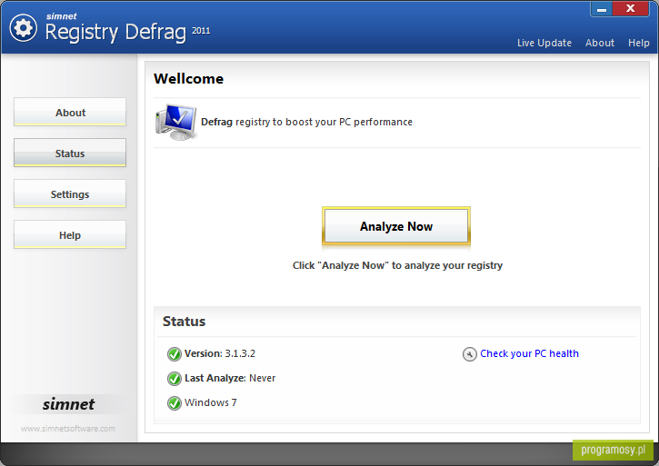
Task: Click 'Defrag registry to boost your PC performance' text
Action: point(306,122)
